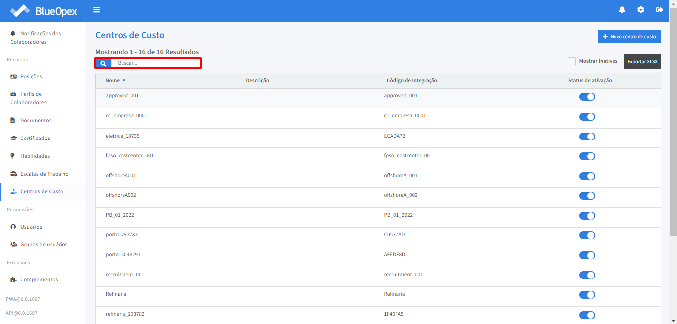Disable the eletrica_18735 cost center
This screenshot has height=324, width=677.
click(587, 137)
